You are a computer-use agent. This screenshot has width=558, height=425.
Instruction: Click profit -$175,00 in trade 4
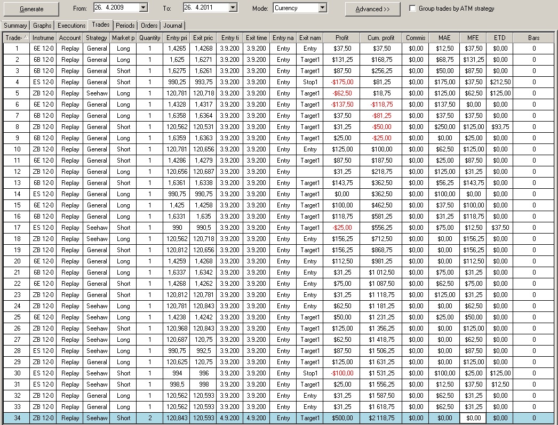(x=342, y=82)
